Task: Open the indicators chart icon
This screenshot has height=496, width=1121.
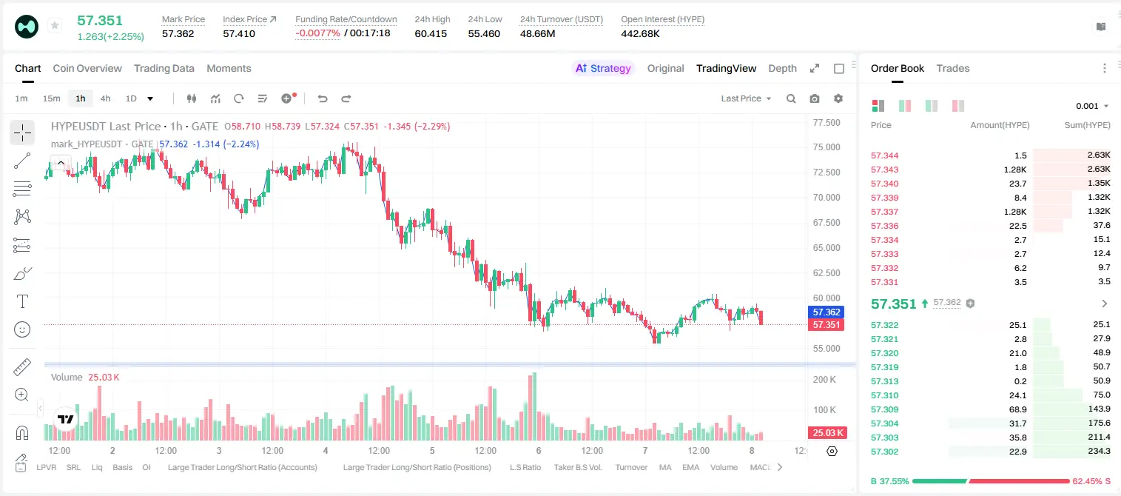Action: pos(215,98)
